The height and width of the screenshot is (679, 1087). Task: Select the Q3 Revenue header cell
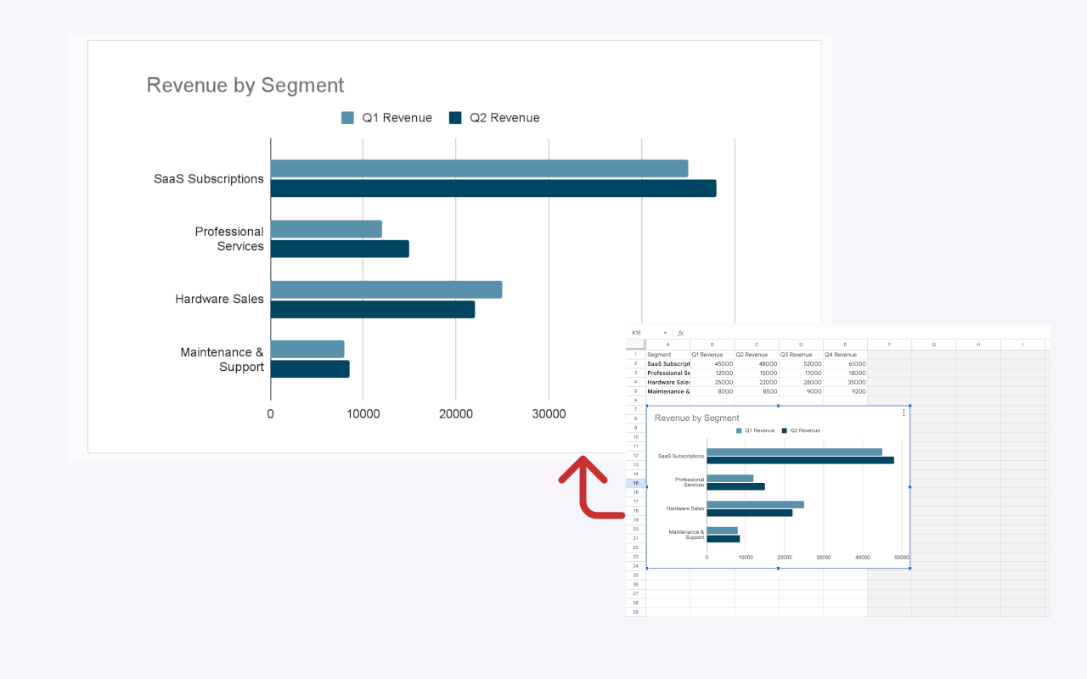click(x=800, y=355)
